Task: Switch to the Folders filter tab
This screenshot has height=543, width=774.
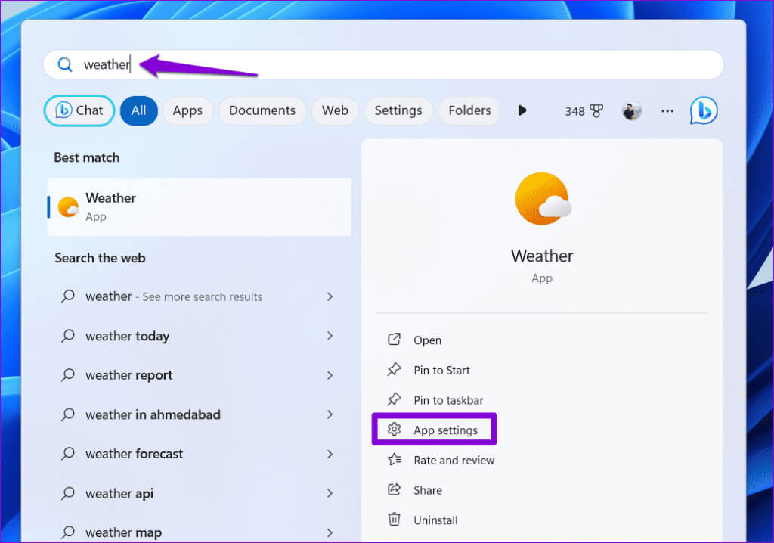Action: pyautogui.click(x=470, y=110)
